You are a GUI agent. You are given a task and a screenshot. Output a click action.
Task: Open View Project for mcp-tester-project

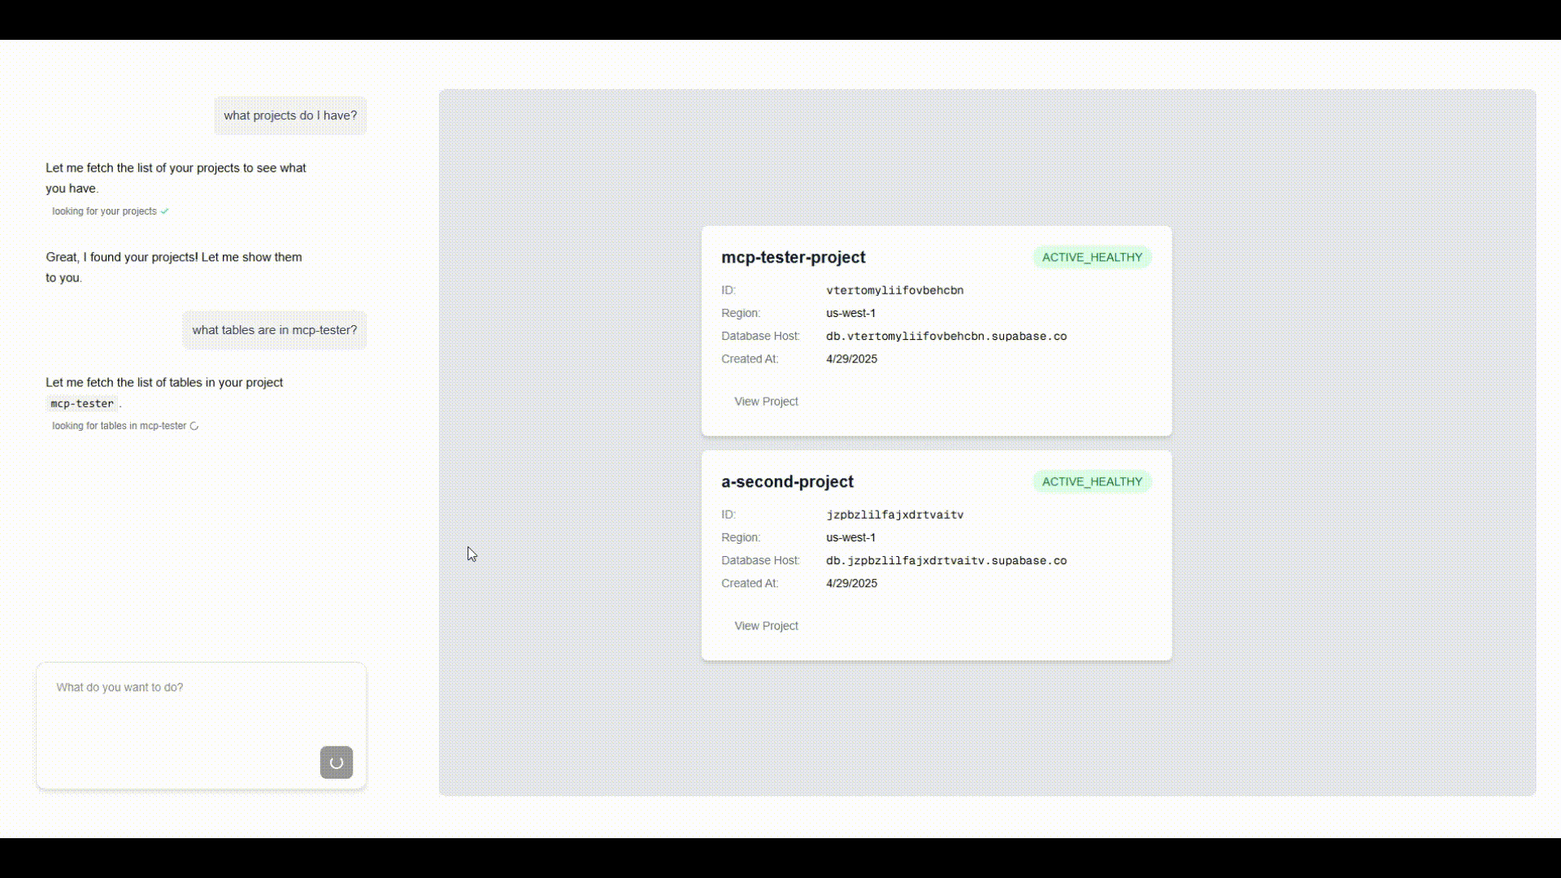[x=766, y=402]
